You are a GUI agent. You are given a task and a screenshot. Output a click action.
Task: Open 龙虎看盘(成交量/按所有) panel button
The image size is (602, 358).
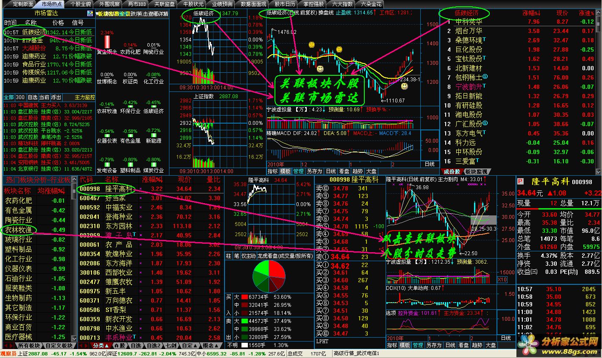click(285, 256)
